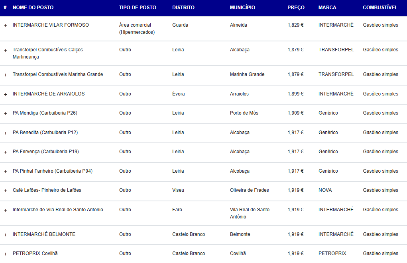
Task: Select Intermarche de Vila Real de Santo Antonio
Action: [x=58, y=210]
